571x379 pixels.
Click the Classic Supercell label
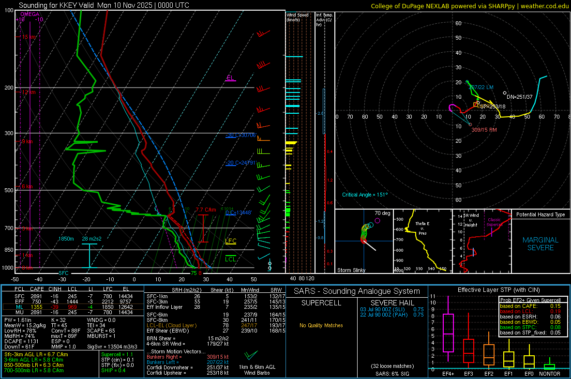[494, 222]
